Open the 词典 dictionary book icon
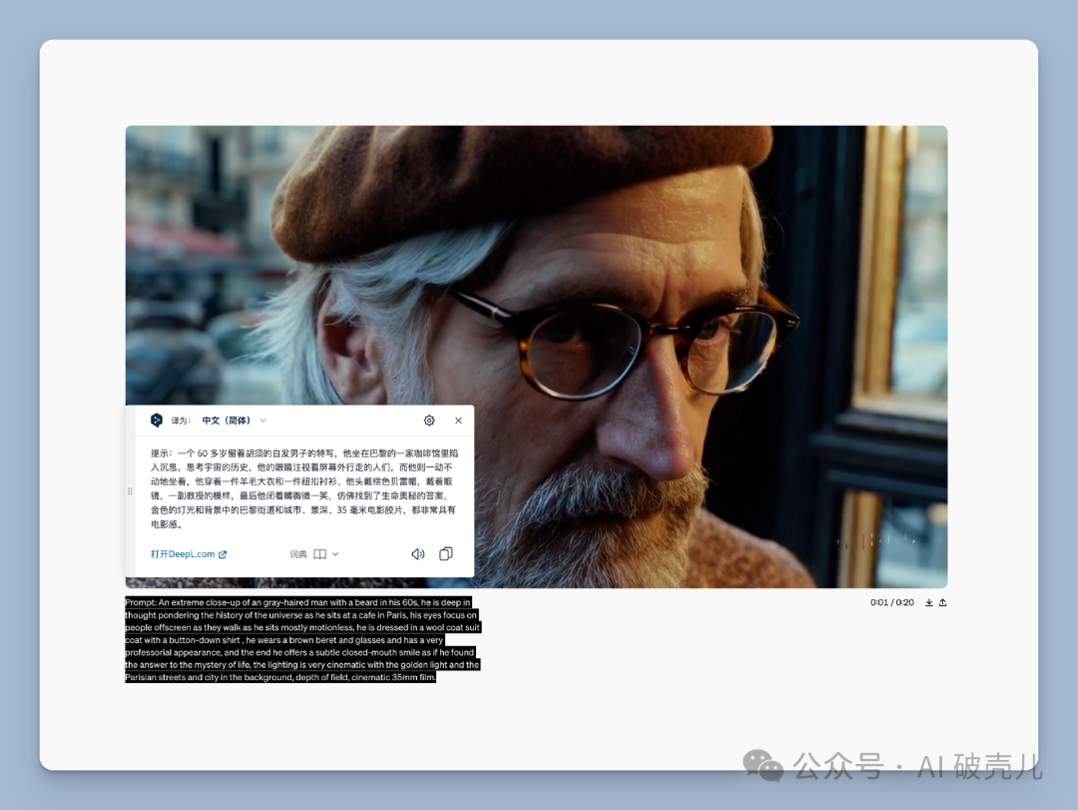Screen dimensions: 1078x810 (319, 554)
